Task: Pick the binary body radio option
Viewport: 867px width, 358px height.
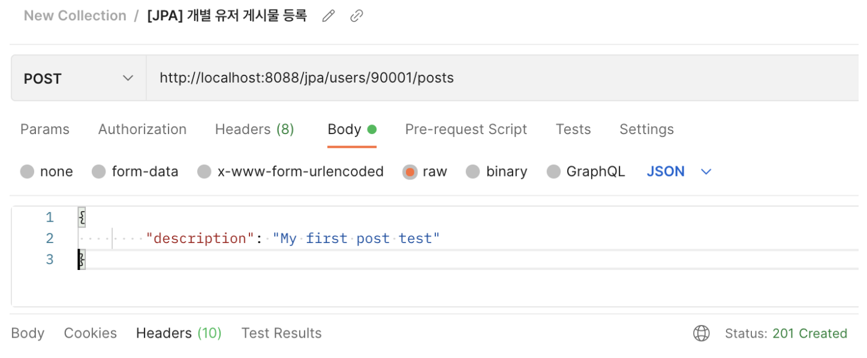Action: (x=473, y=172)
